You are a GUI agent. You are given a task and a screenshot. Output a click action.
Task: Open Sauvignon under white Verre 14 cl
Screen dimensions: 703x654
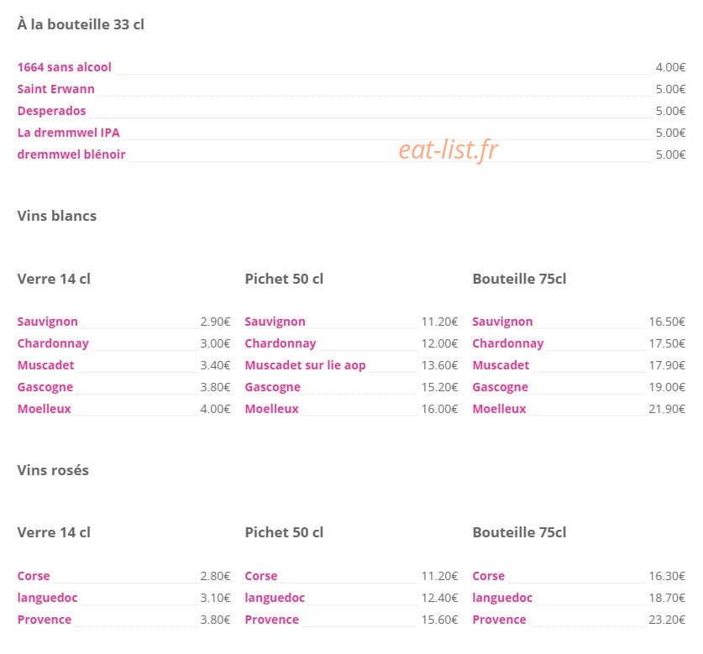(x=48, y=322)
